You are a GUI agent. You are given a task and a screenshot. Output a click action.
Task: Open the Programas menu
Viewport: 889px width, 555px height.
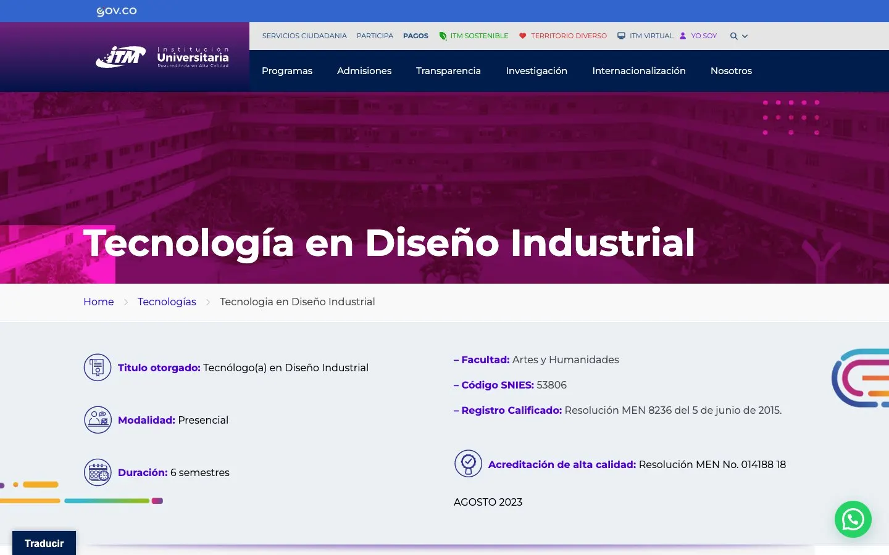point(287,71)
